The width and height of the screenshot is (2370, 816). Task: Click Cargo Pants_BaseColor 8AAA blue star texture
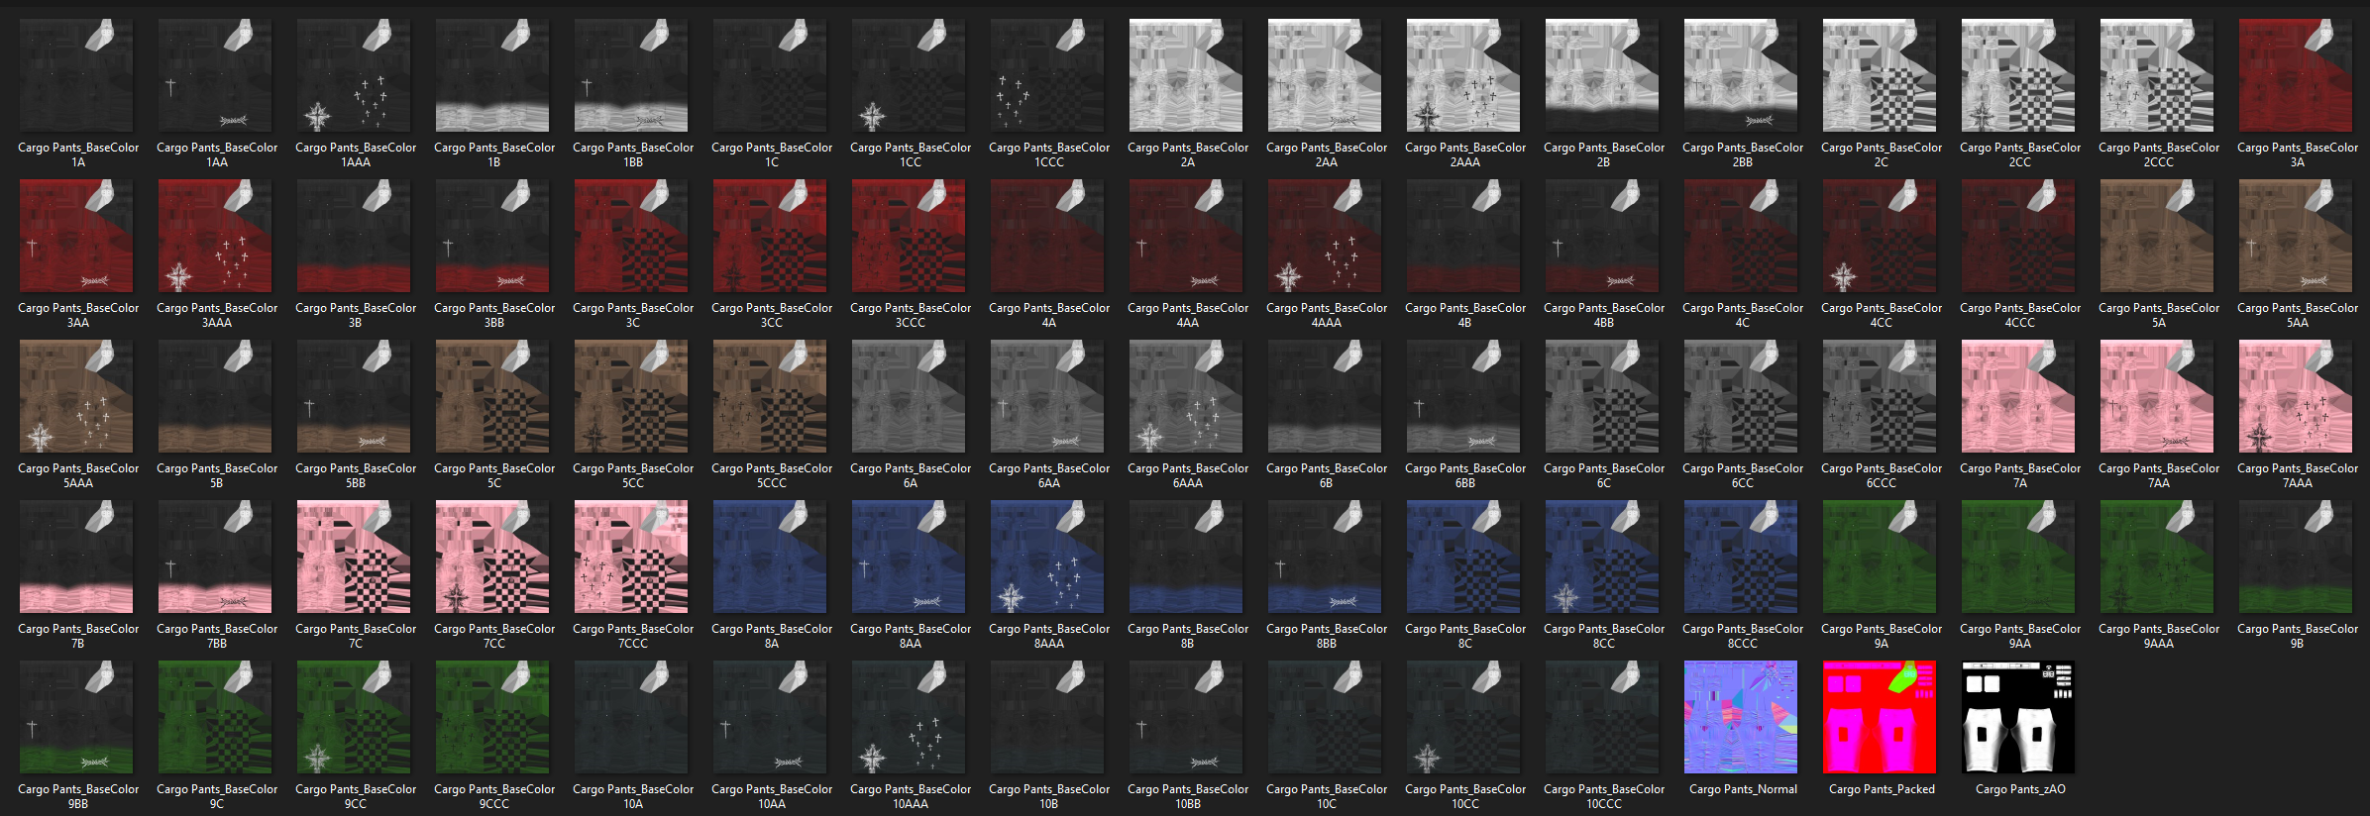(1048, 557)
